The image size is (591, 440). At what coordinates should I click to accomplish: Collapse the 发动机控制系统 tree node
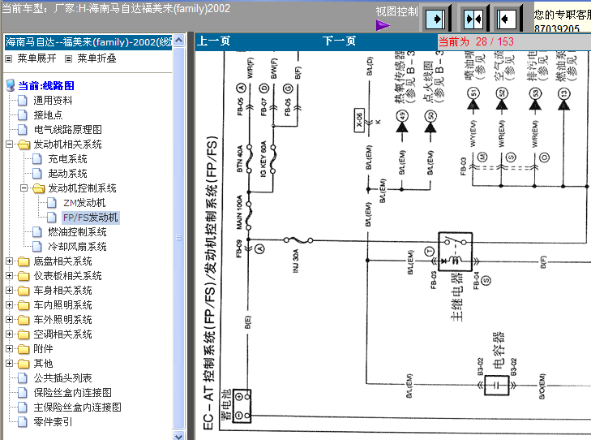tap(24, 188)
